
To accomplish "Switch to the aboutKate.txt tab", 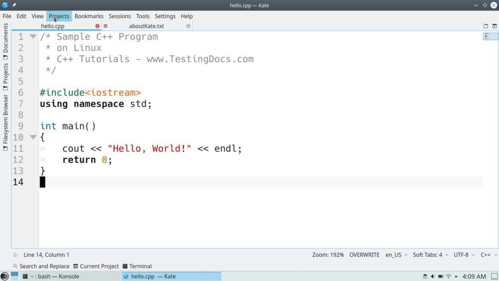I will click(147, 26).
